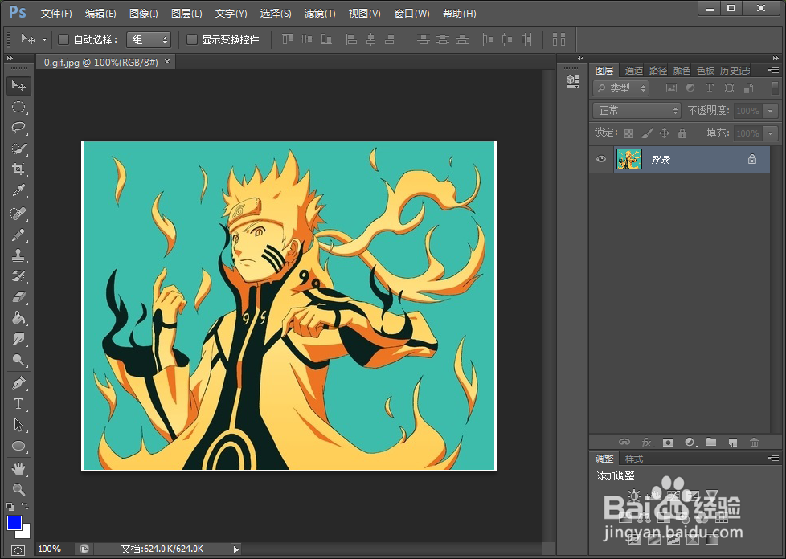Select the Paint Bucket tool
786x559 pixels.
coord(18,319)
